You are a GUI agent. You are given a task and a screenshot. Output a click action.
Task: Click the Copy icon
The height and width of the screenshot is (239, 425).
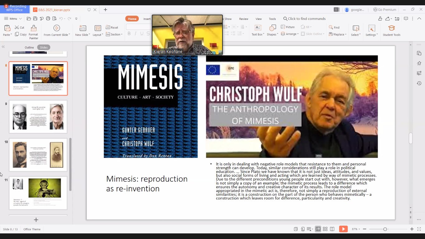coord(17,34)
